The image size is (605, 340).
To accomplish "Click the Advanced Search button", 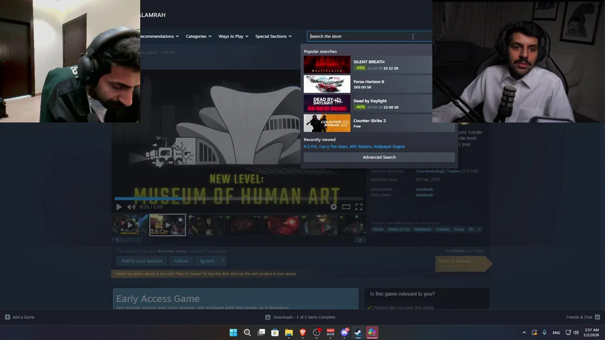I will click(x=379, y=157).
